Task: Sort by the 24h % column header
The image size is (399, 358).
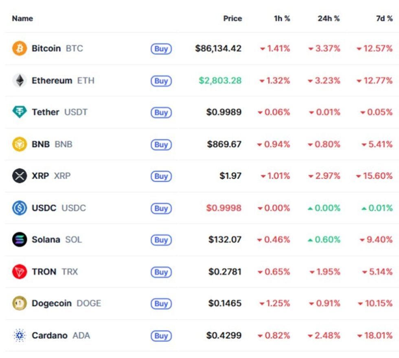Action: 328,19
